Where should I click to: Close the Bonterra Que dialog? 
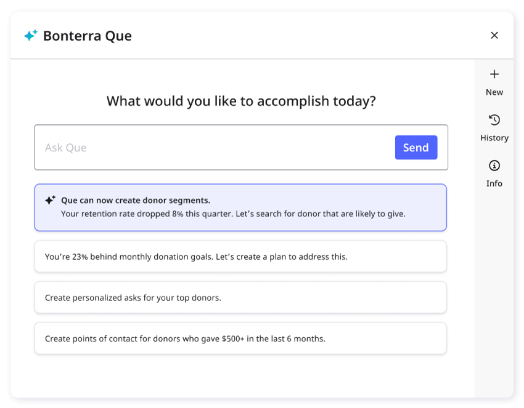click(494, 36)
